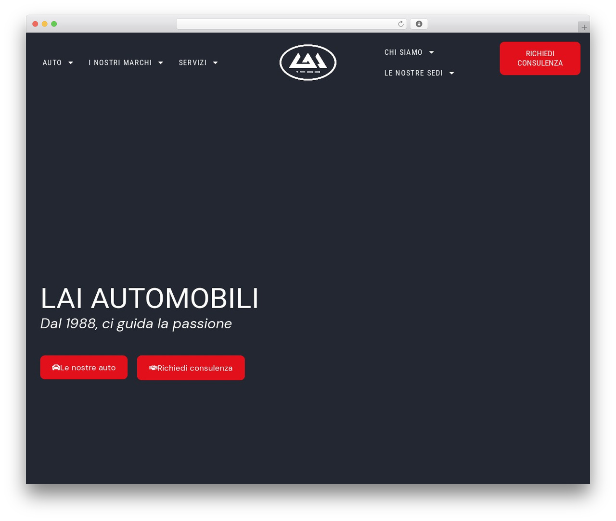Click the LAI AUTOMOBILI heading
616x521 pixels.
pyautogui.click(x=150, y=298)
